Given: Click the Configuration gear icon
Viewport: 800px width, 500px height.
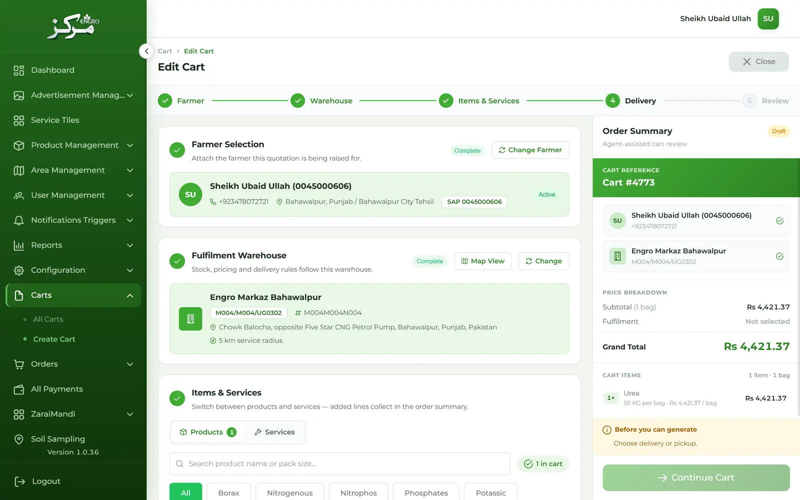Looking at the screenshot, I should click(18, 270).
